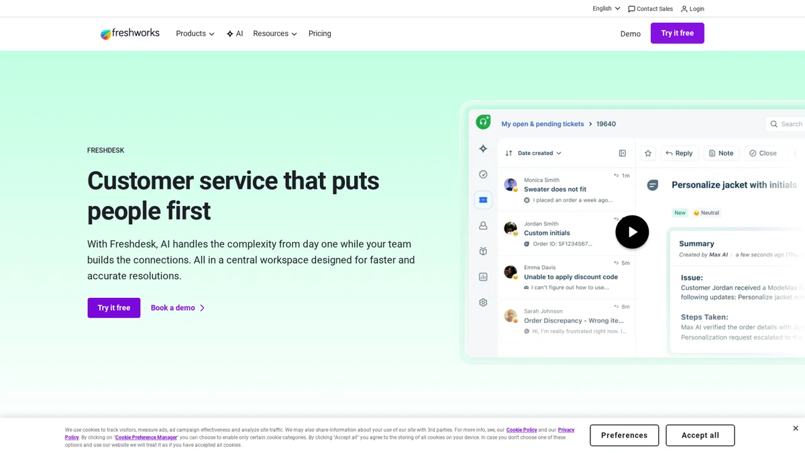Star the ticket with the star icon
Image resolution: width=805 pixels, height=453 pixels.
[x=648, y=153]
